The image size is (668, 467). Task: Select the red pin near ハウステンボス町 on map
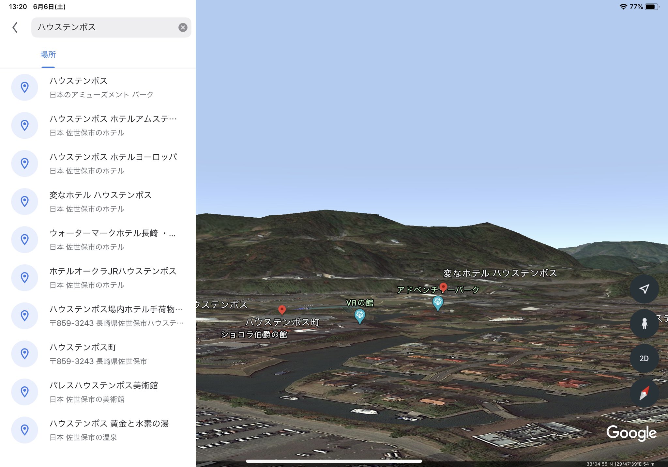point(282,310)
